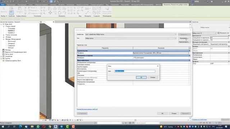Click the Properties (Свойства) ribbon icon
This screenshot has height=129, width=230.
pyautogui.click(x=11, y=13)
